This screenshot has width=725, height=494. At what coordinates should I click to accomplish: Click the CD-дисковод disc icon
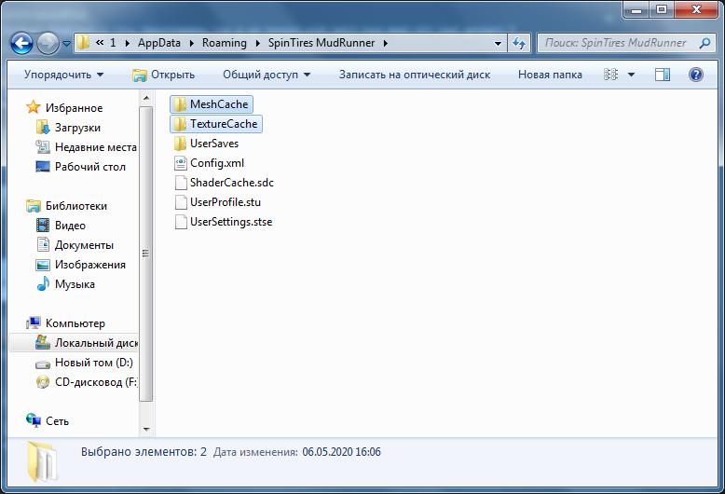[43, 382]
